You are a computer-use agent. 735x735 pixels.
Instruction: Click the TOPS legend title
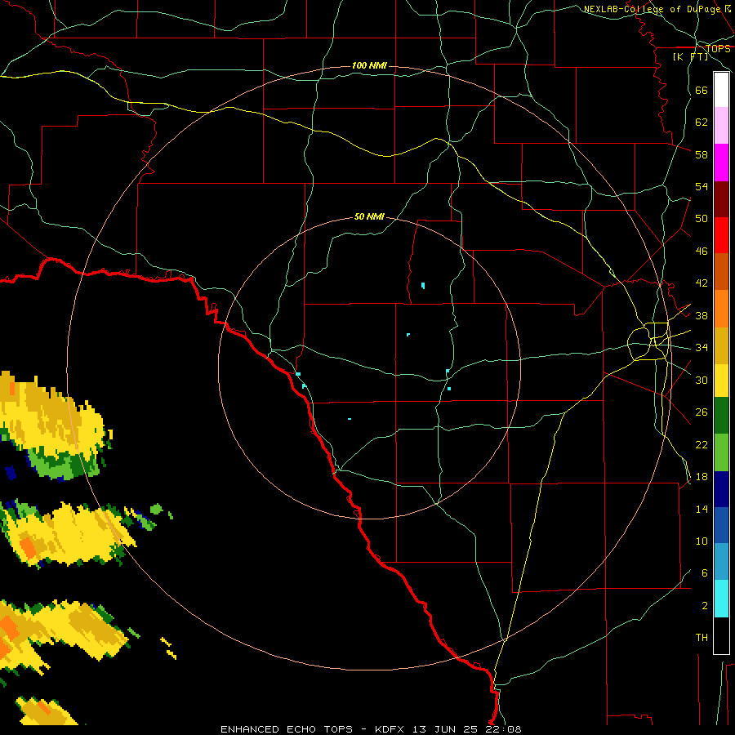click(x=718, y=48)
